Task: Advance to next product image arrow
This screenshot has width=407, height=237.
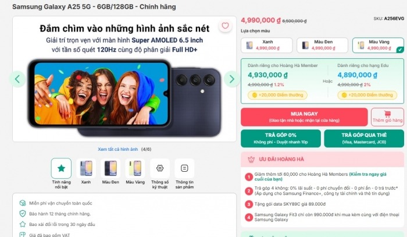Action: pyautogui.click(x=231, y=79)
